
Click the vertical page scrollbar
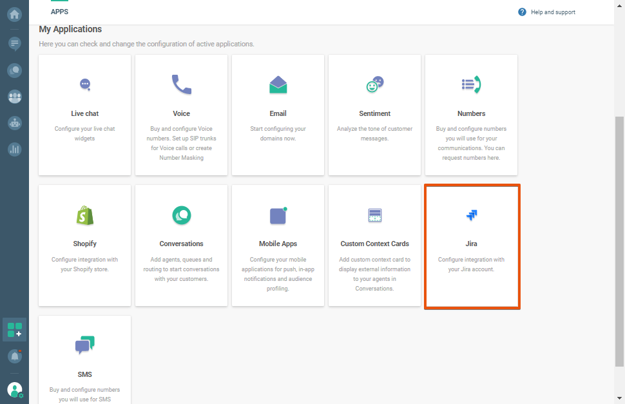619,238
